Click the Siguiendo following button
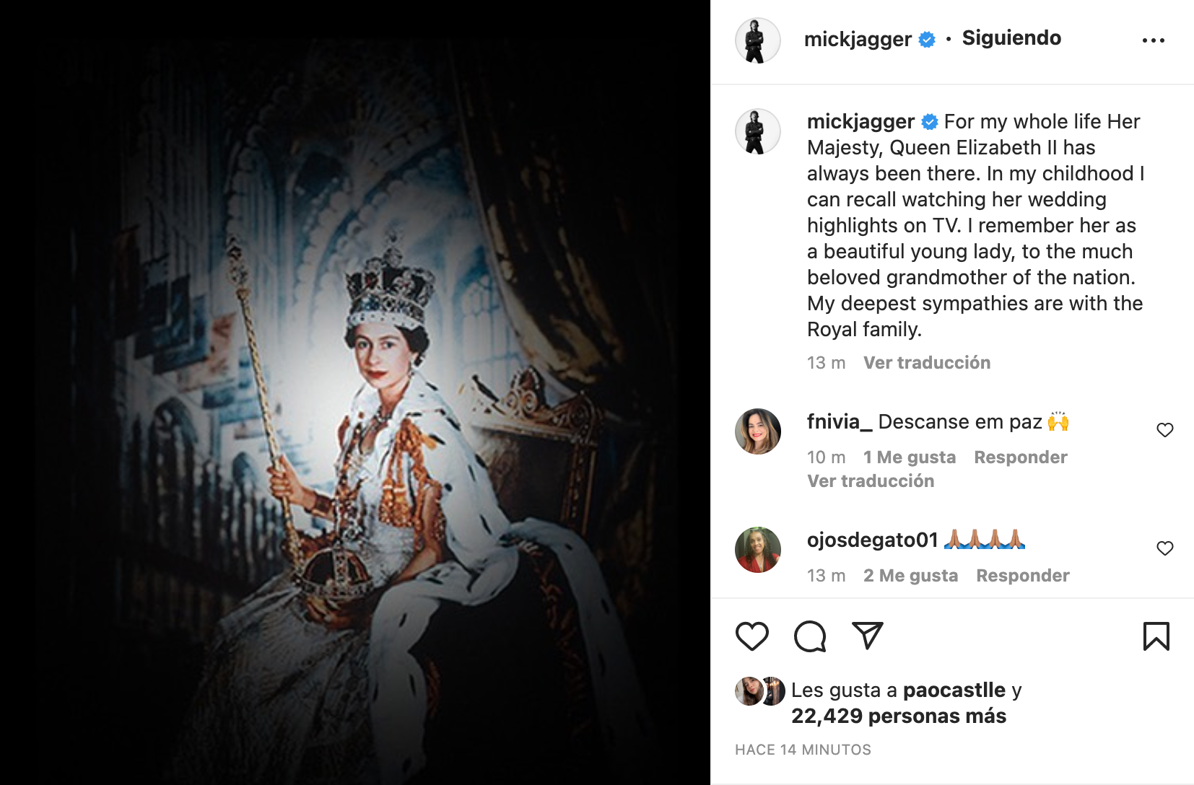This screenshot has width=1194, height=785. tap(1011, 38)
